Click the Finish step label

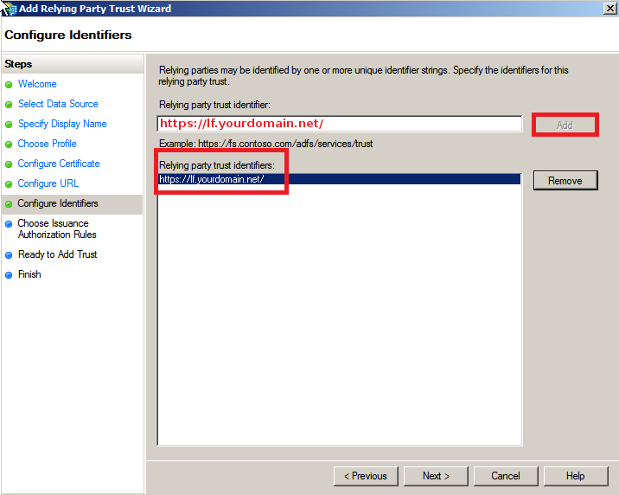click(x=29, y=274)
